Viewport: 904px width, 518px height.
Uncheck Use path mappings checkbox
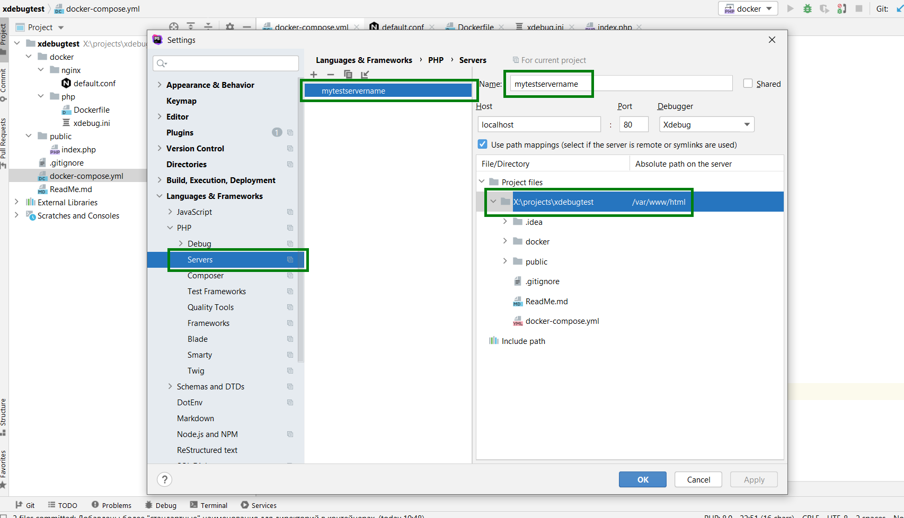482,144
